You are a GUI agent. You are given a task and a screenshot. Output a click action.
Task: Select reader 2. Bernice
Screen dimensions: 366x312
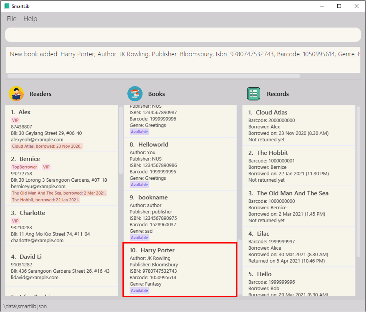pos(62,179)
